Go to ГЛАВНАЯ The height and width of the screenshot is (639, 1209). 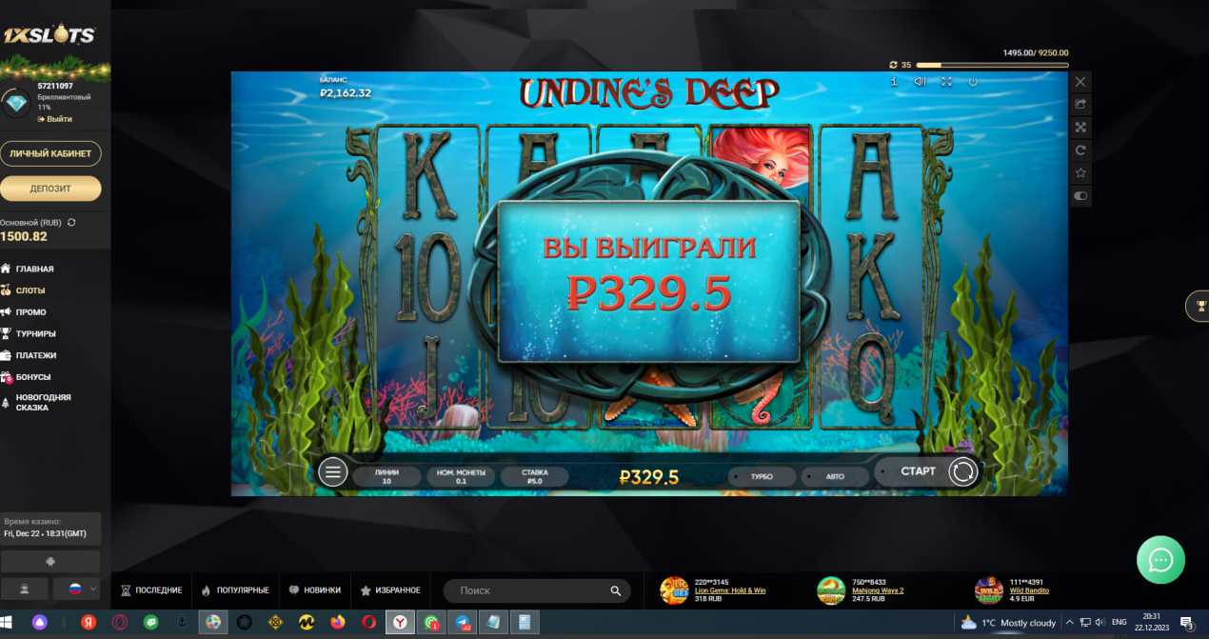coord(34,269)
